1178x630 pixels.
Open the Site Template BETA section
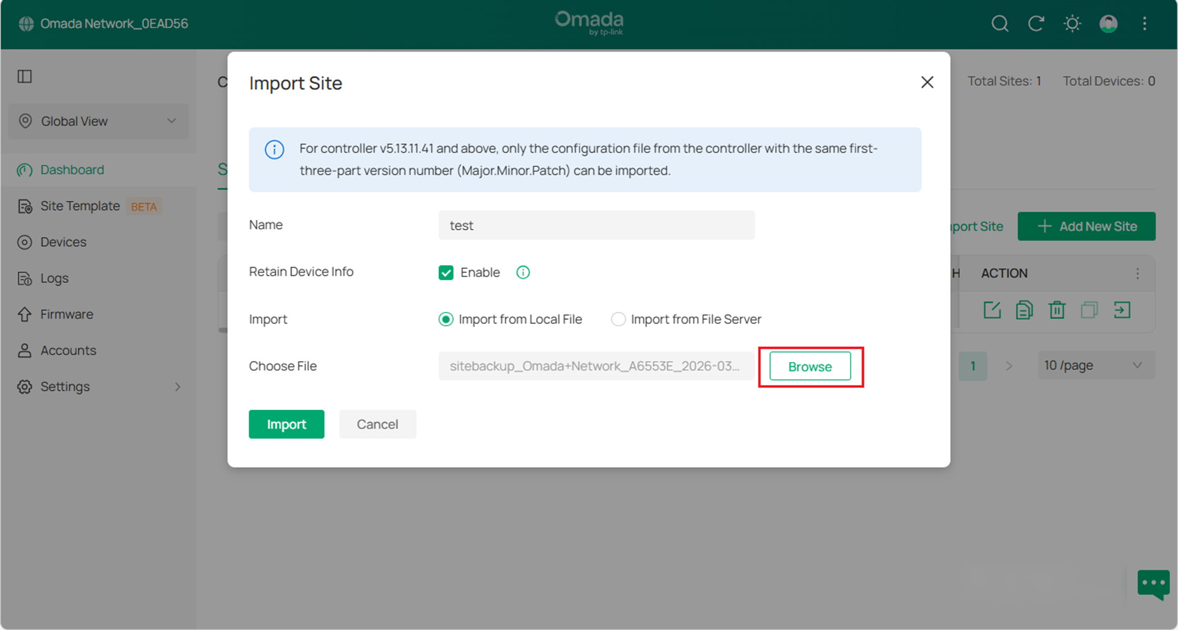tap(79, 206)
